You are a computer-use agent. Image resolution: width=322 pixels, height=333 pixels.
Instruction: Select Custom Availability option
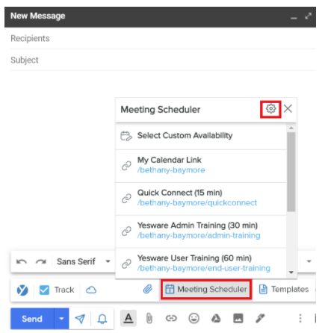point(201,136)
